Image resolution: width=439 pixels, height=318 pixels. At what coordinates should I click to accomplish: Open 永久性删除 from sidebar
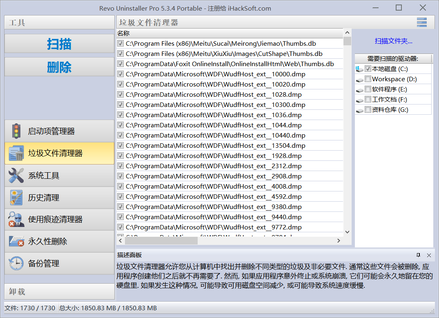pos(59,241)
